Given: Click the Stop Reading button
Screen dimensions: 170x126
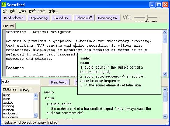Looking at the screenshot, I should [38, 18].
